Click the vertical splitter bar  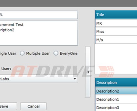pyautogui.click(x=88, y=72)
